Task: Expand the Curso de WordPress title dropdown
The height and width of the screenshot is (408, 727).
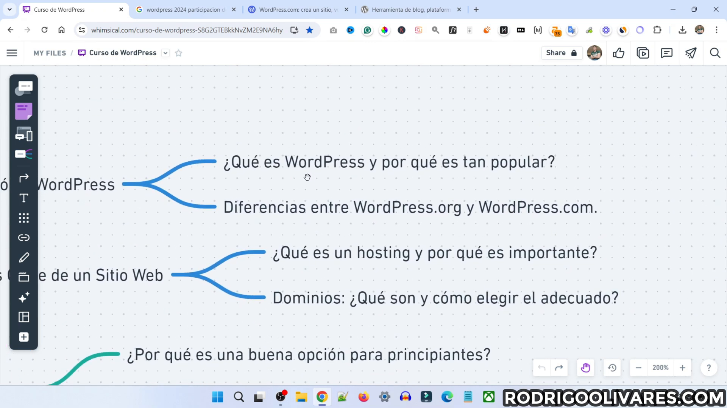Action: (x=165, y=53)
